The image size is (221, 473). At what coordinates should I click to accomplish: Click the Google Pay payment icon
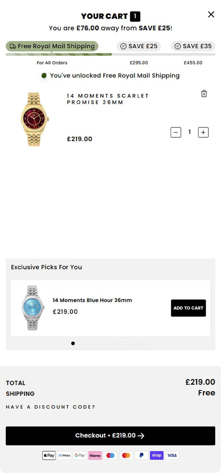coord(80,455)
